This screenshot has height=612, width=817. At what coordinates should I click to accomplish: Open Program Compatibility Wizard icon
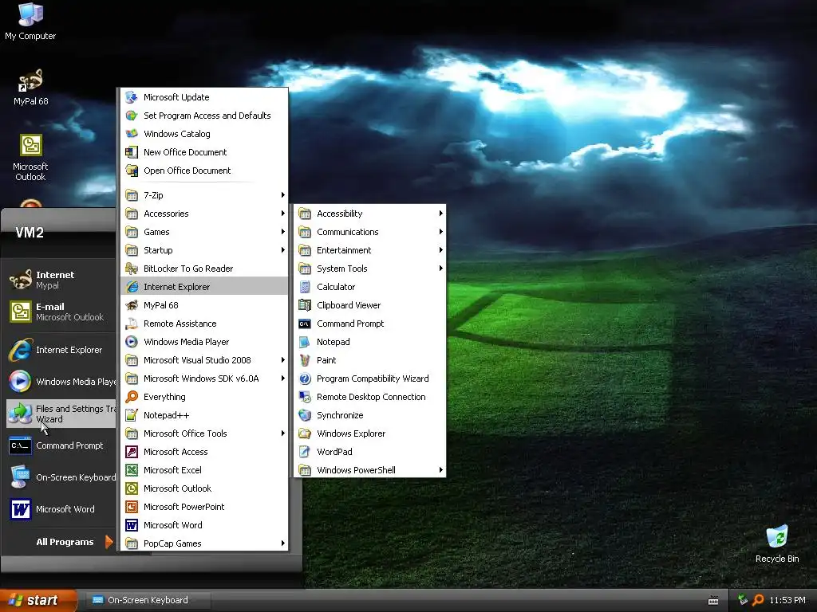click(x=305, y=379)
